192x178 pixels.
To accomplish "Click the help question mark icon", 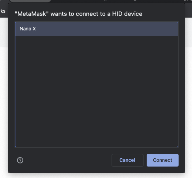I will (x=20, y=160).
